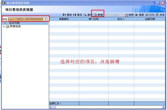Print using the 打印 button
This screenshot has width=167, height=110.
click(x=150, y=15)
